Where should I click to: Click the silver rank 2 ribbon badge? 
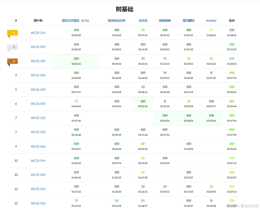tap(12, 48)
